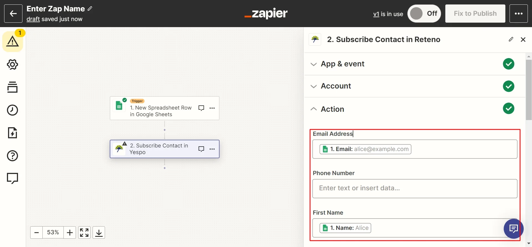This screenshot has height=247, width=532.
Task: Click the Zapier logo
Action: (x=266, y=14)
